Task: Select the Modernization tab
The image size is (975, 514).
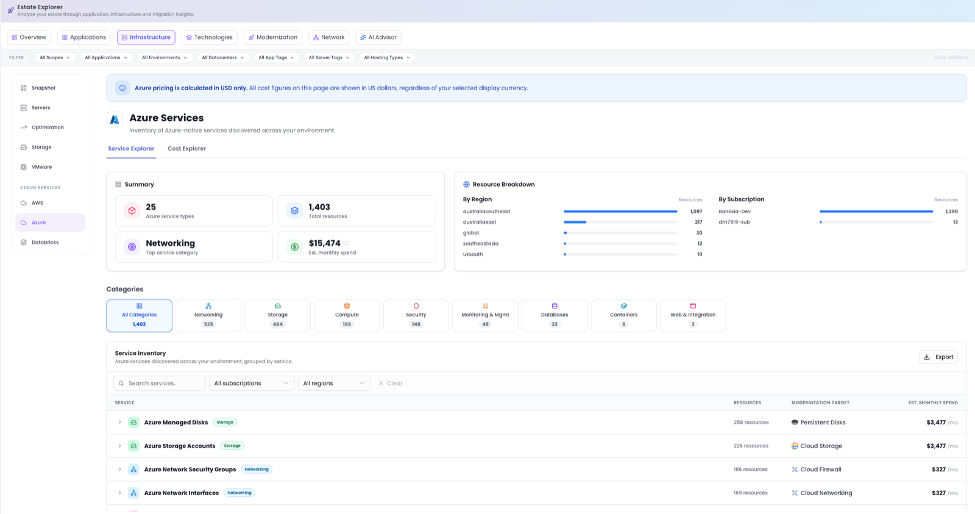Action: pyautogui.click(x=273, y=37)
